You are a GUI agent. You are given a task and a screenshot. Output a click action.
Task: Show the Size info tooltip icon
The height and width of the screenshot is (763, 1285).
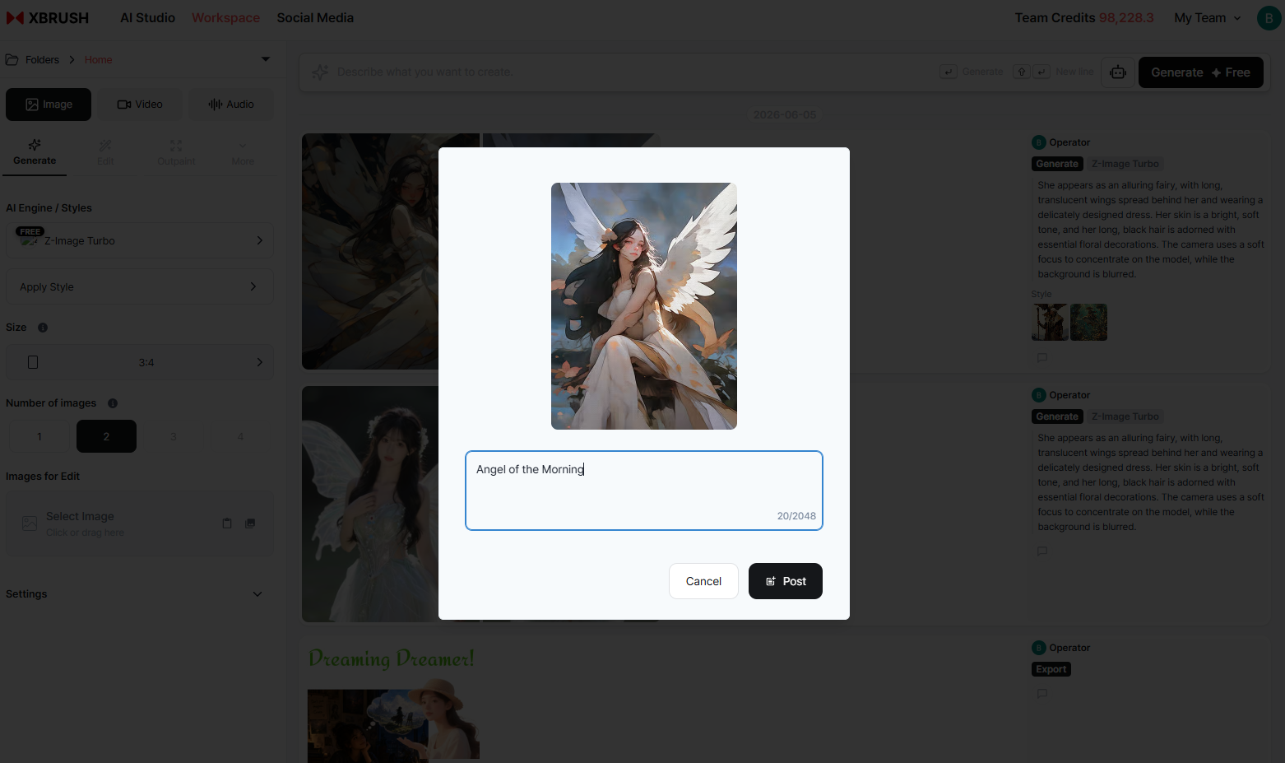point(43,328)
